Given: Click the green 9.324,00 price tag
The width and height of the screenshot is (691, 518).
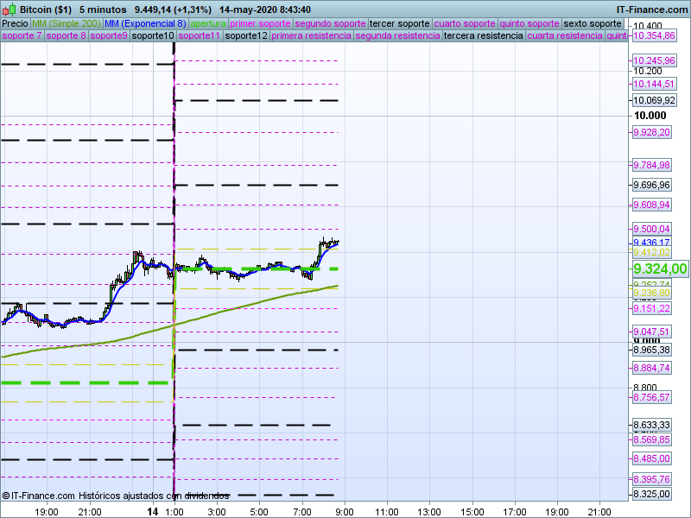Looking at the screenshot, I should coord(660,269).
